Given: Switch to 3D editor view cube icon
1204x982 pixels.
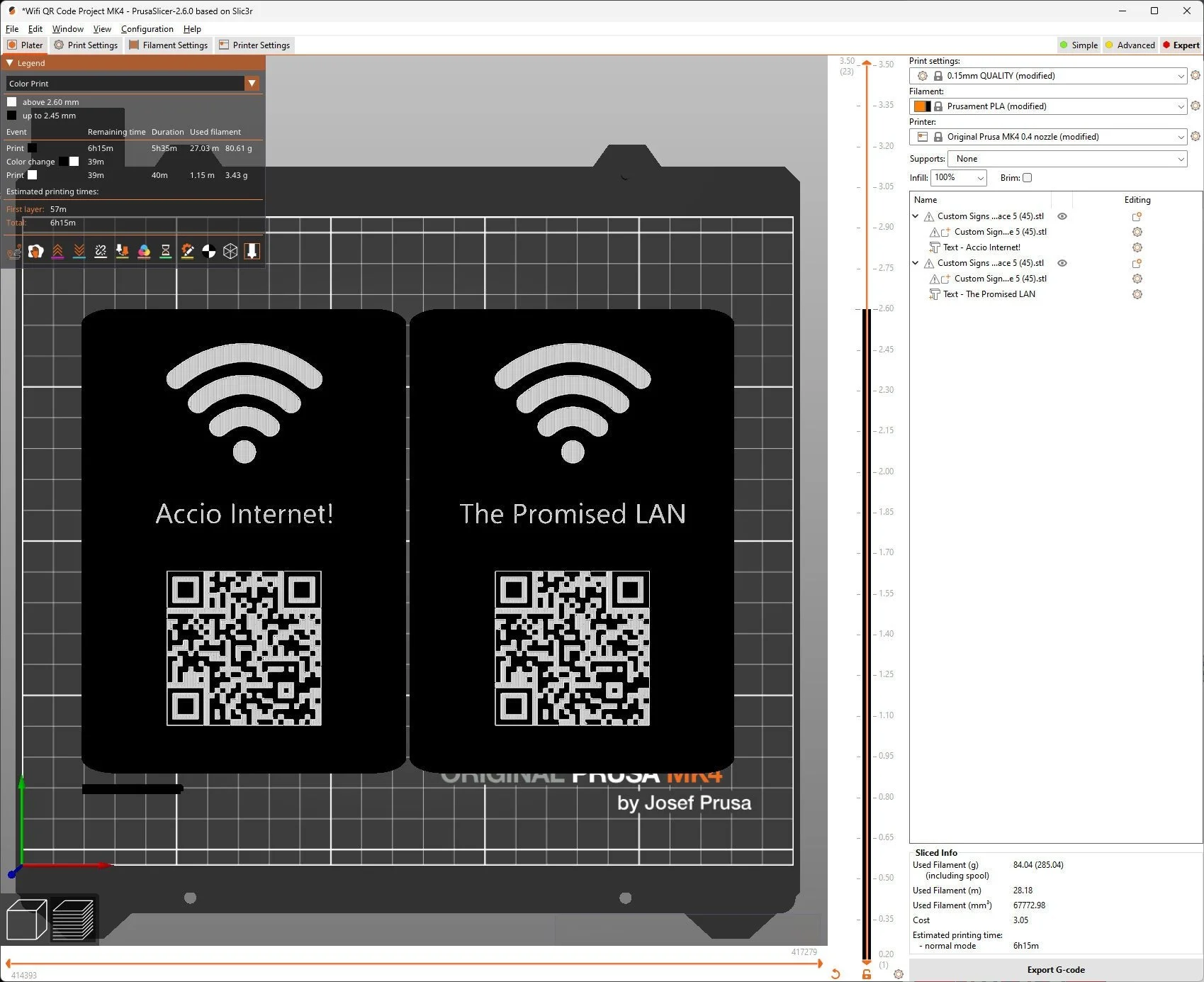Looking at the screenshot, I should coord(26,920).
